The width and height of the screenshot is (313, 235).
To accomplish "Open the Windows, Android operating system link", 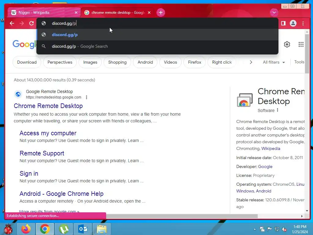I will click(x=254, y=191).
